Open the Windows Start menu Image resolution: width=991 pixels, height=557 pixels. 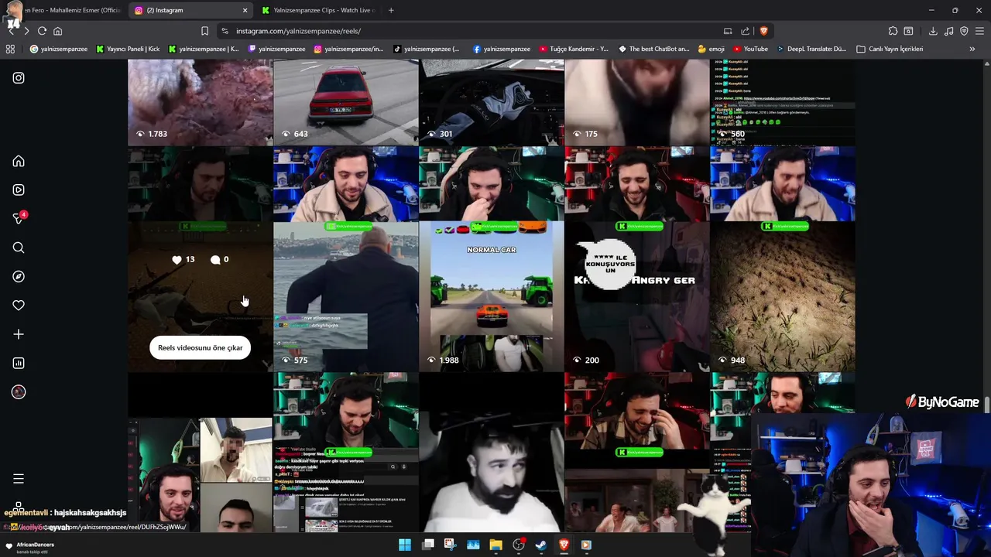click(x=405, y=545)
